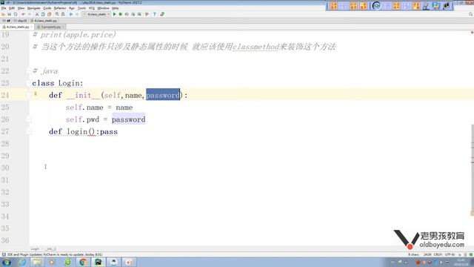Open Chrome from the taskbar

tap(83, 262)
